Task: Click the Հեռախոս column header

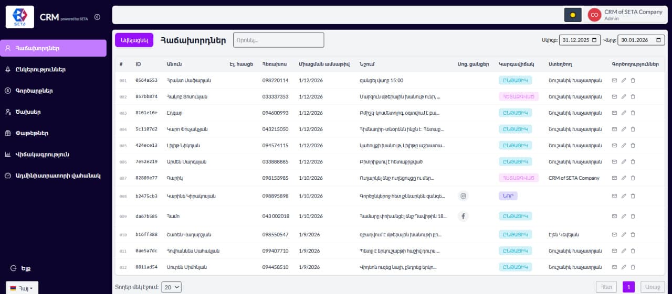Action: pos(275,64)
